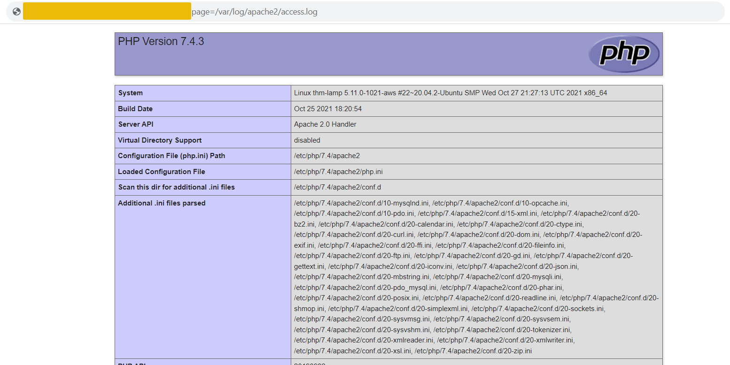Select the Linux thm-lamp system value
Screen dimensions: 730x365
pyautogui.click(x=450, y=93)
